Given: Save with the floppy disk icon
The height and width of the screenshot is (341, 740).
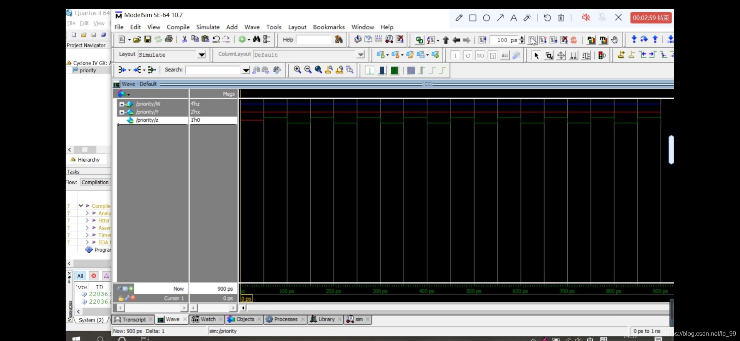Looking at the screenshot, I should coord(148,39).
